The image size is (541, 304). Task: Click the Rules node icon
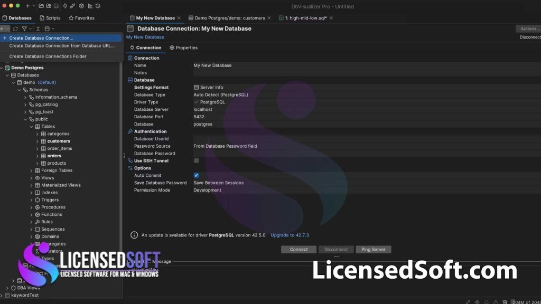38,222
